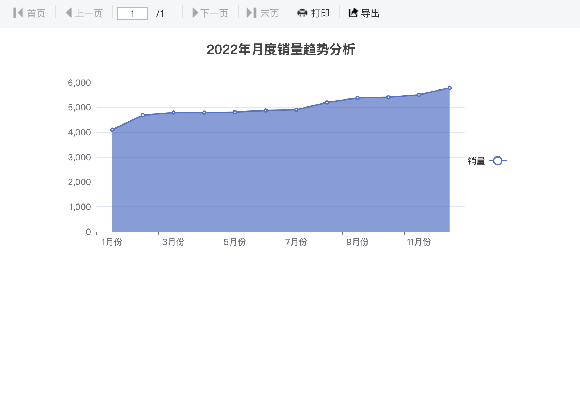Screen dimensions: 580x420
Task: Click 导出 to export report
Action: 364,13
